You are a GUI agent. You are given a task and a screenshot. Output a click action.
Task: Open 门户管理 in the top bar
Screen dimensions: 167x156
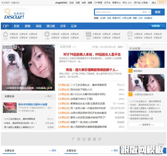coord(98,3)
